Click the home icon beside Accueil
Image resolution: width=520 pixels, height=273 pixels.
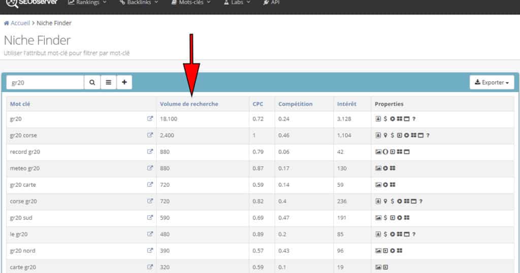click(x=6, y=23)
